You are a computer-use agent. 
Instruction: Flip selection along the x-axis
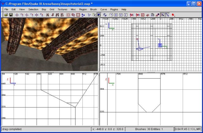17,15
